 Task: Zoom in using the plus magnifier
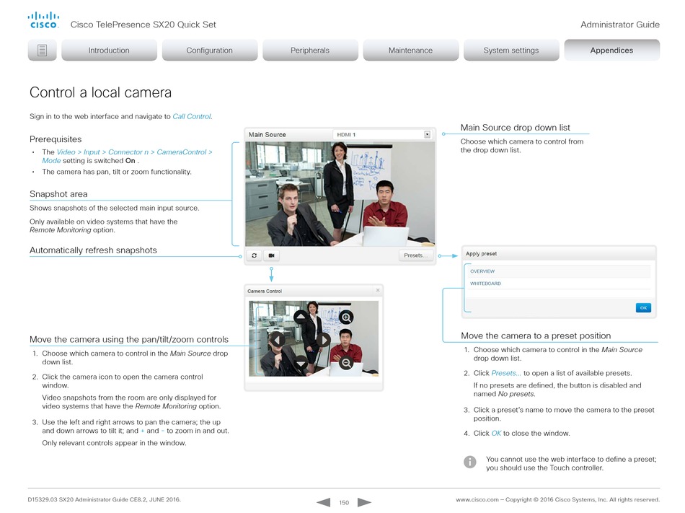click(346, 317)
